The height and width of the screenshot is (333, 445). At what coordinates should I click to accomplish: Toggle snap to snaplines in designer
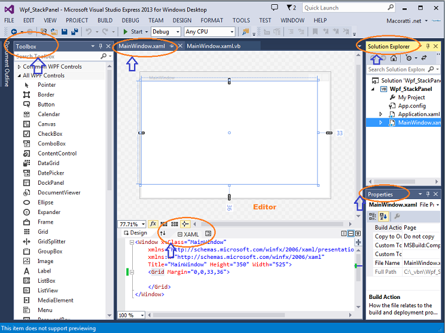pyautogui.click(x=185, y=224)
